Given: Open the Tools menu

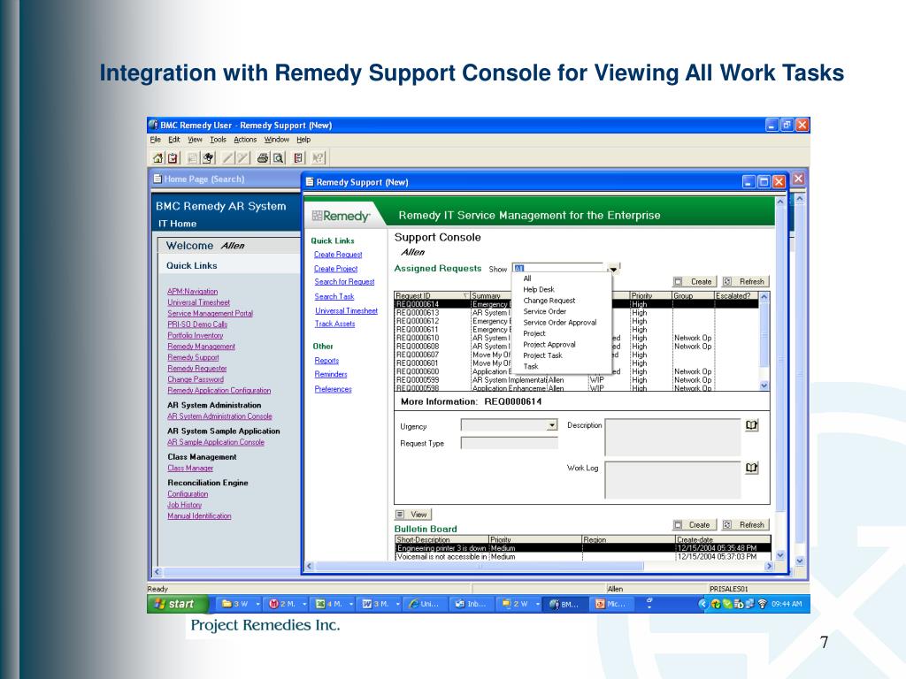Looking at the screenshot, I should [x=218, y=140].
